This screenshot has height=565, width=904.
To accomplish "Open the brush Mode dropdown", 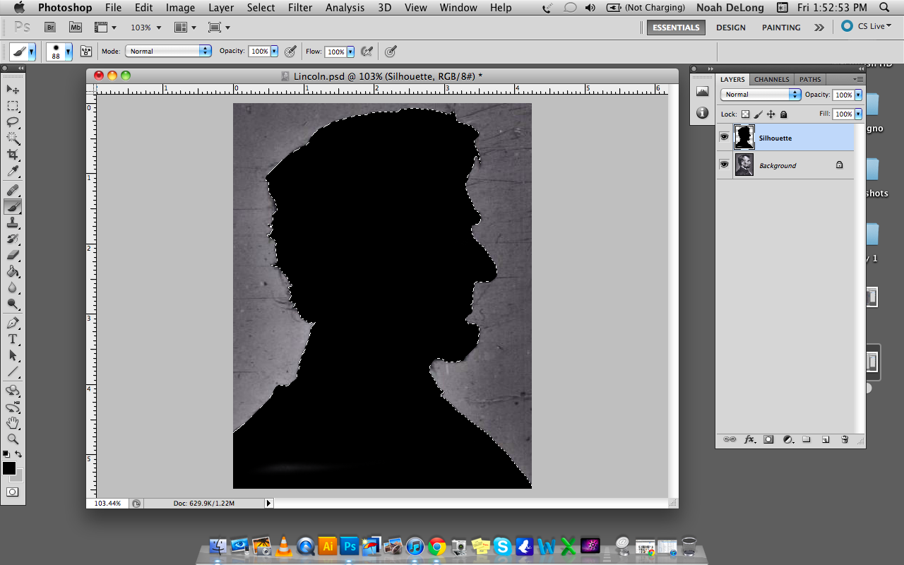I will (168, 51).
